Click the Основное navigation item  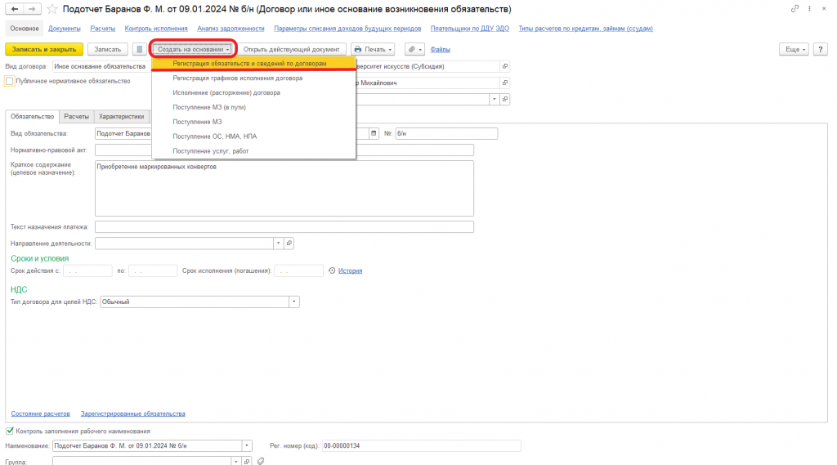point(24,29)
